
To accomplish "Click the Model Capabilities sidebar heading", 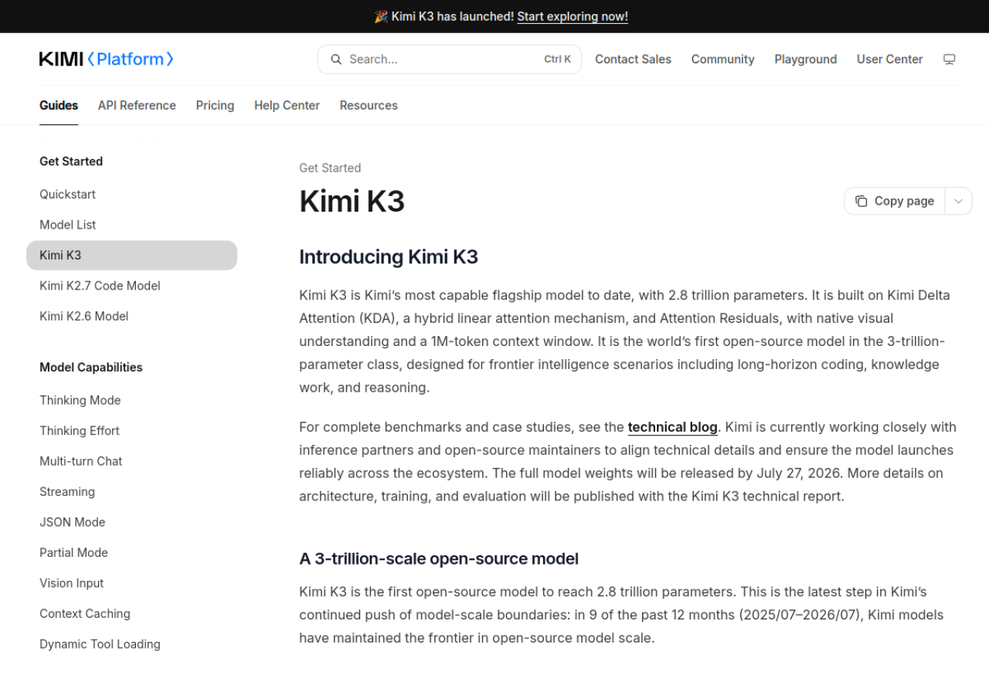I will coord(91,368).
